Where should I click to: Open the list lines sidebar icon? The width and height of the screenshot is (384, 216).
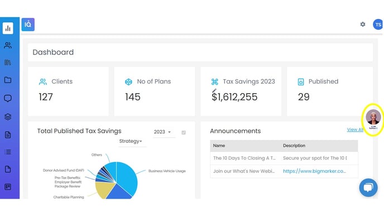click(8, 152)
